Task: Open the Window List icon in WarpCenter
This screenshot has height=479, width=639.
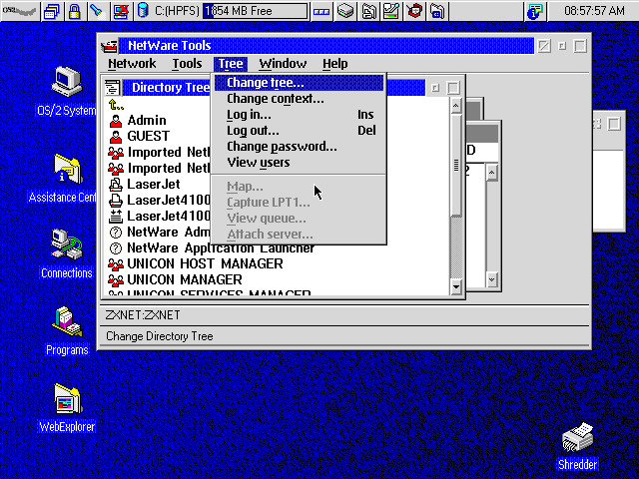Action: point(52,11)
